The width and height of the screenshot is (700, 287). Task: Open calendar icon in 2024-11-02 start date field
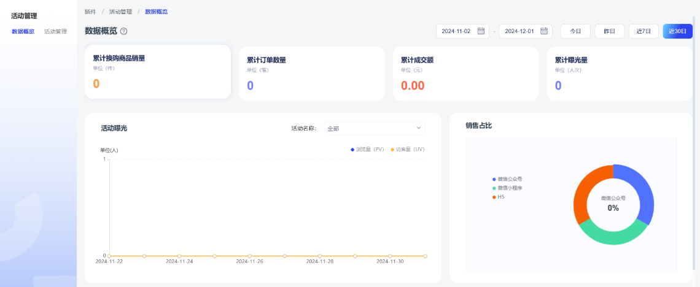pos(481,31)
